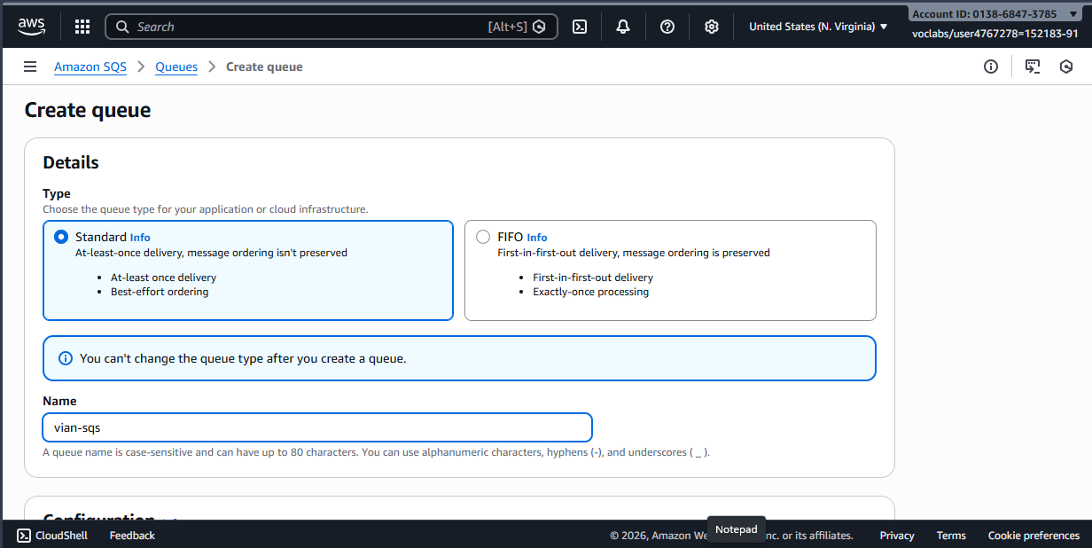The image size is (1092, 548).
Task: Click the Name field containing vian-sqs
Action: pos(317,427)
